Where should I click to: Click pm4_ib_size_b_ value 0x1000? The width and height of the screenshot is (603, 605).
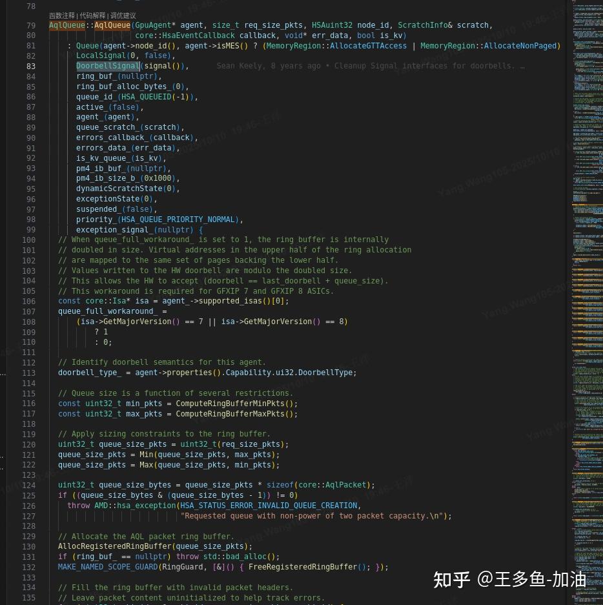pos(158,178)
